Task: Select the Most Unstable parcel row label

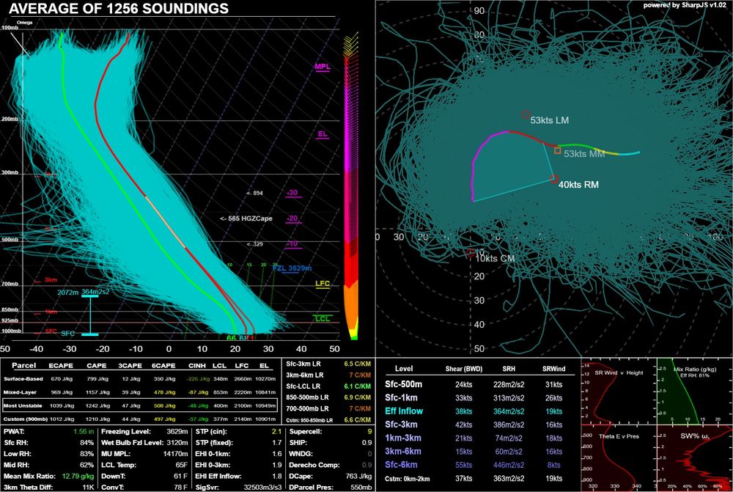Action: point(23,406)
